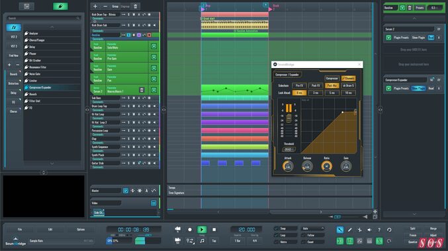The height and width of the screenshot is (251, 448).
Task: Expand Baseline Solo/Mute automation lane dropdown
Action: (154, 46)
